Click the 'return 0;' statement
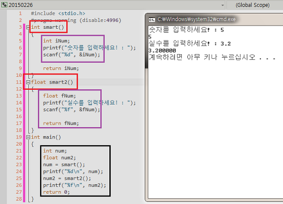Viewport: 283px width, 204px height. (57, 192)
